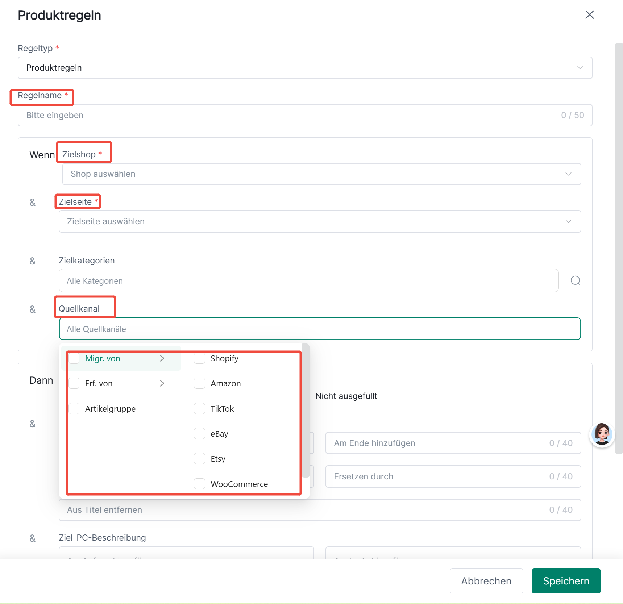
Task: Tick the TikTok checkbox
Action: tap(199, 409)
